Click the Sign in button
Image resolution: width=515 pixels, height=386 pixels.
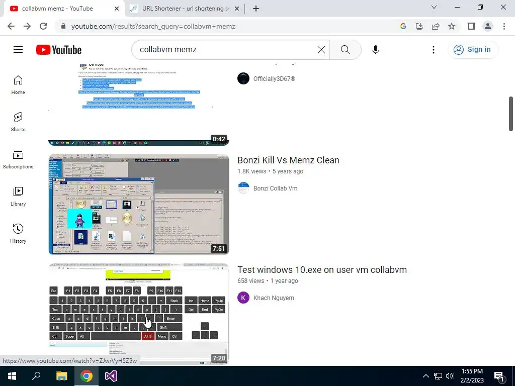[473, 50]
